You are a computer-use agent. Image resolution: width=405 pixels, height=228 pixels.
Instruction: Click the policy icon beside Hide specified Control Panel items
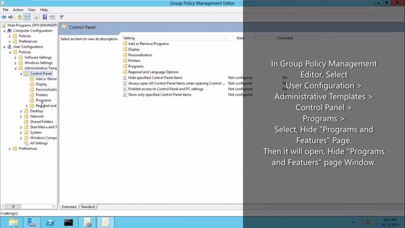(x=125, y=77)
